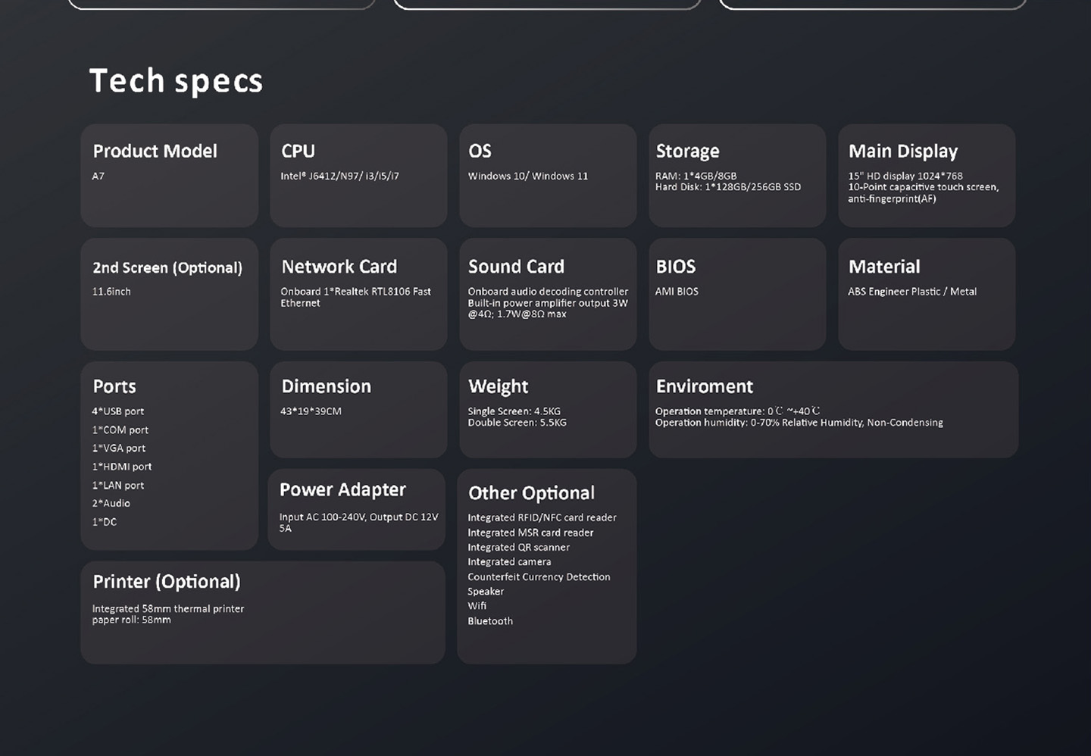This screenshot has width=1091, height=756.
Task: Select the Power Adapter card heading
Action: pos(342,490)
